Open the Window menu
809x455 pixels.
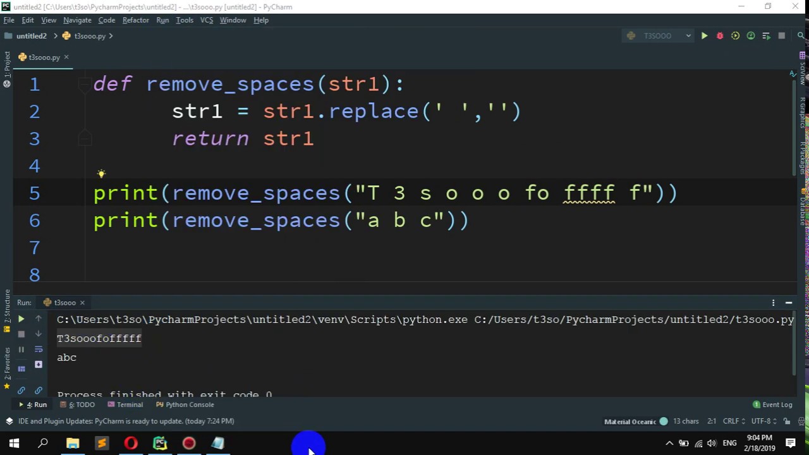233,20
